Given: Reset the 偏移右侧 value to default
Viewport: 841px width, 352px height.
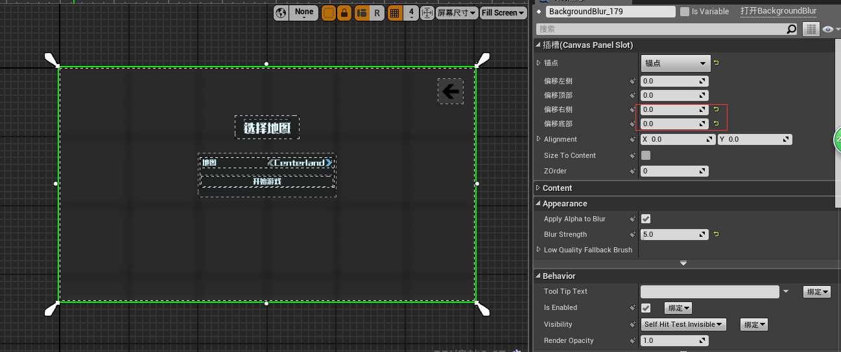Looking at the screenshot, I should click(x=717, y=109).
